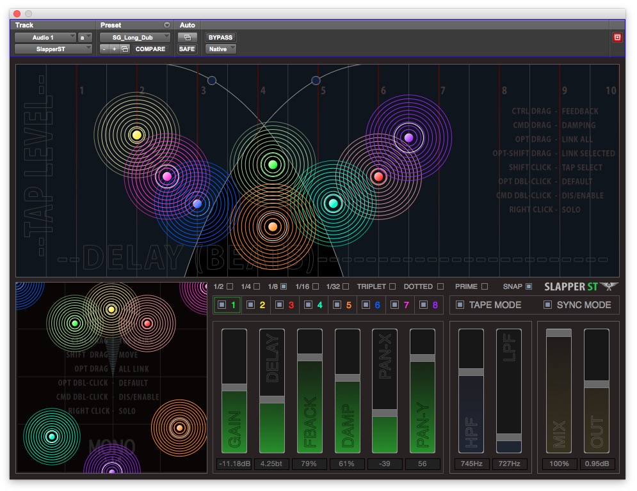Viewport: 637px width, 491px height.
Task: Select tap 1 tab
Action: pos(227,305)
